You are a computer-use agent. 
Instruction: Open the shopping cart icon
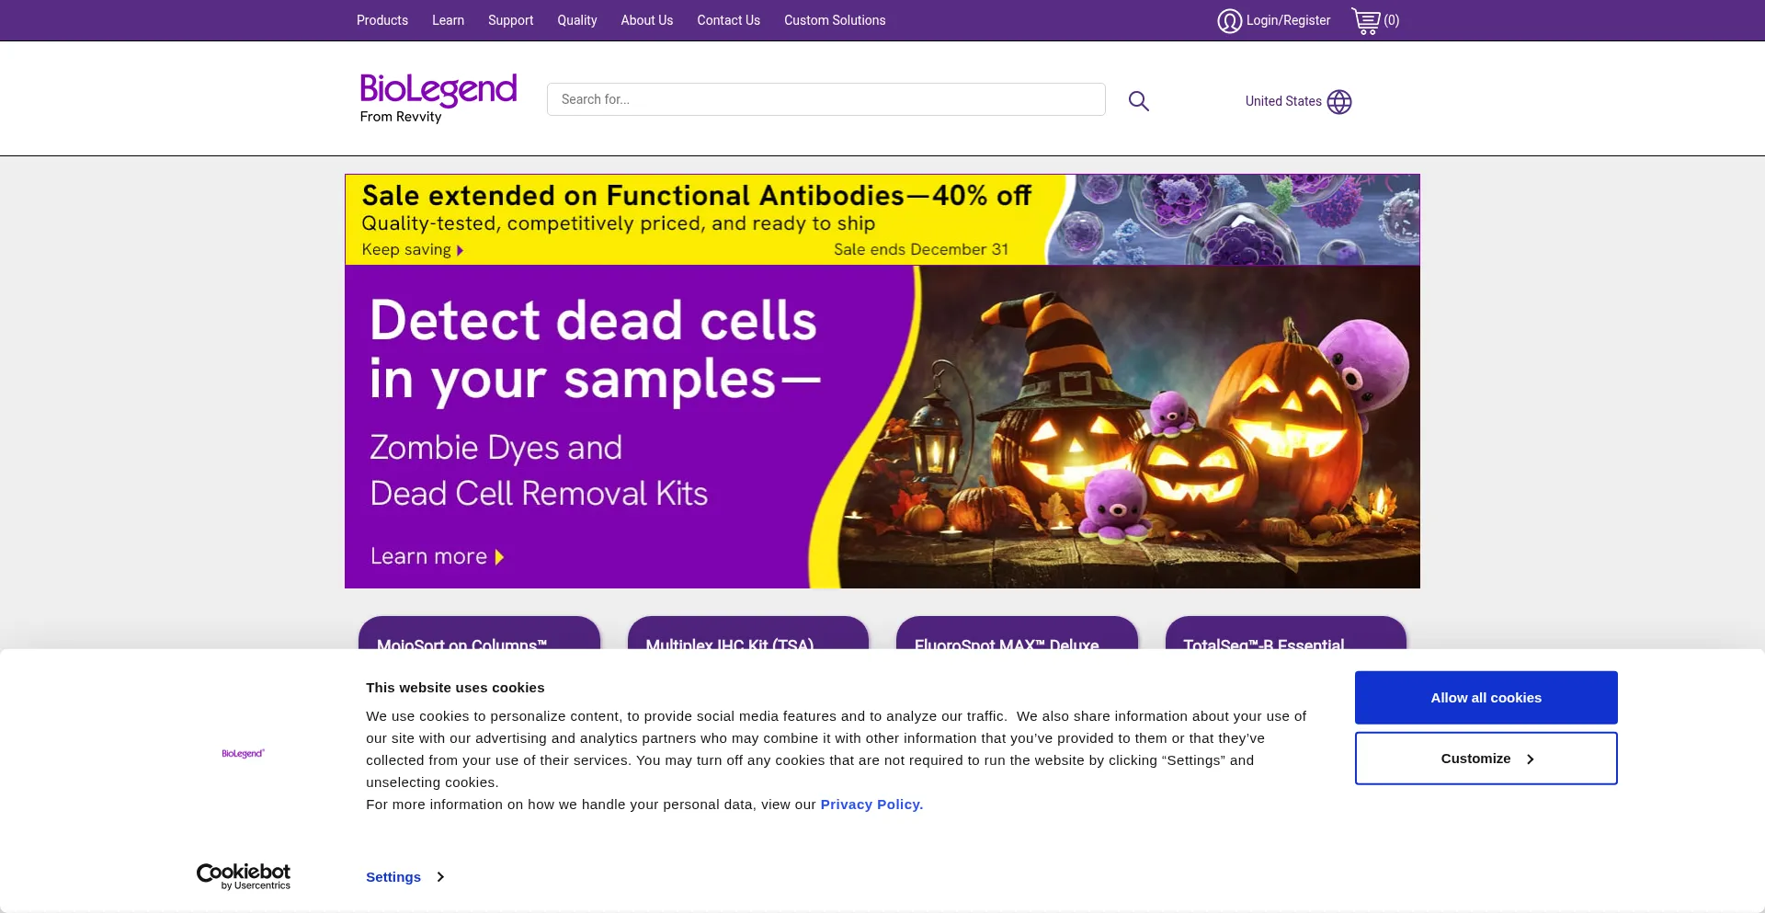1366,20
